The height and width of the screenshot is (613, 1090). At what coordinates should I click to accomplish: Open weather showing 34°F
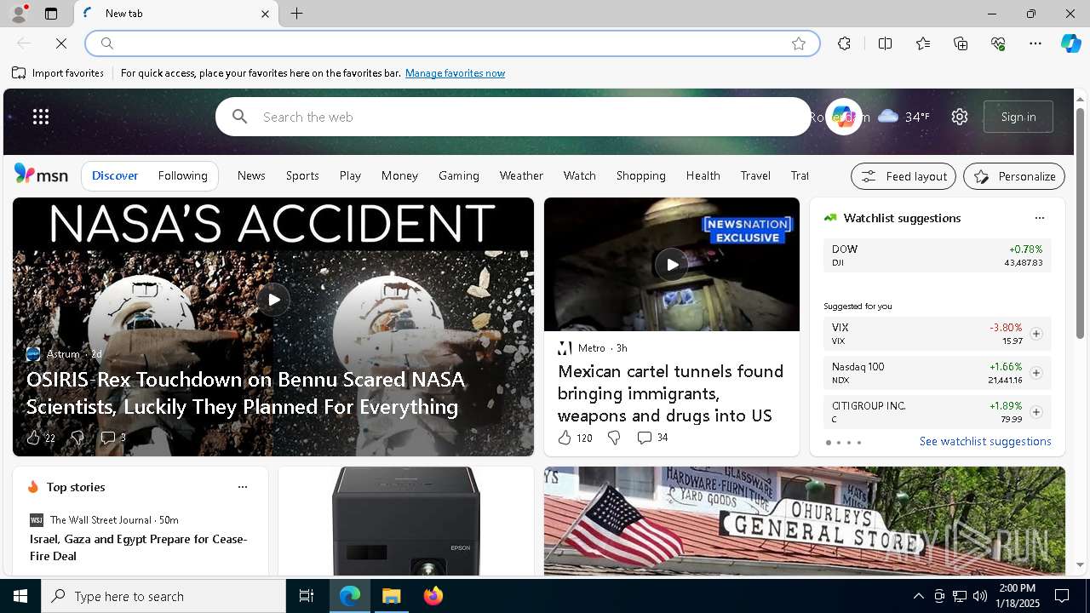point(904,117)
